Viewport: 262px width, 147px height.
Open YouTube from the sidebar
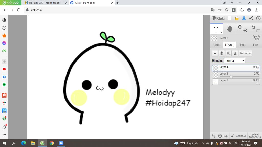point(4,69)
